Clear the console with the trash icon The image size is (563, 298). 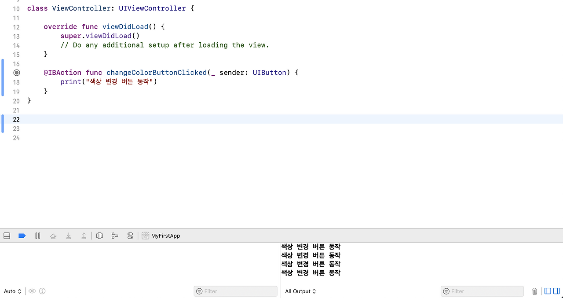[x=535, y=291]
